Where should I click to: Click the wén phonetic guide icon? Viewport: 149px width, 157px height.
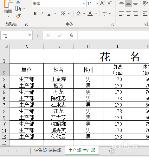(105, 14)
